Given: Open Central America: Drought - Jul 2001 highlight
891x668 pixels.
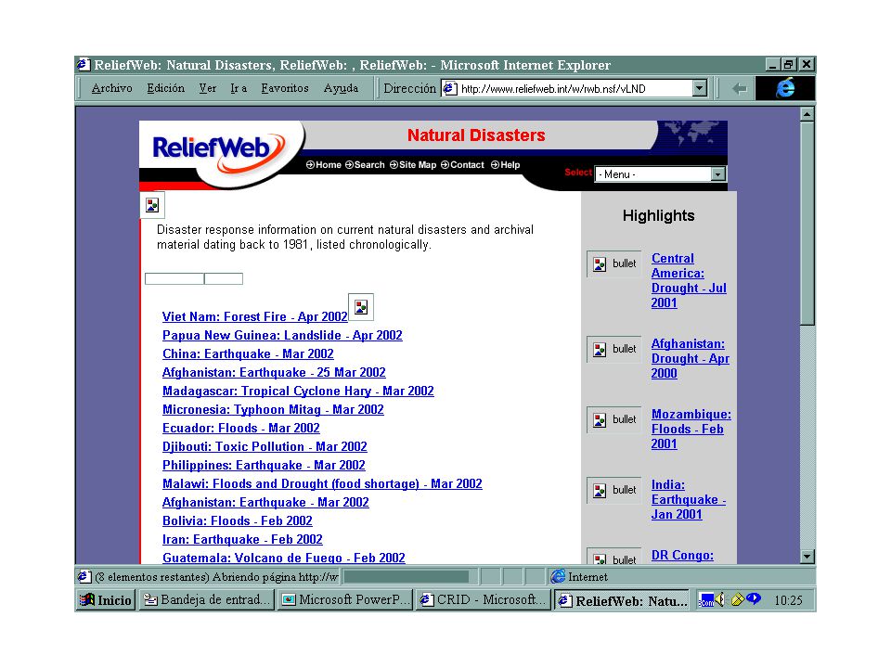Looking at the screenshot, I should click(x=689, y=280).
